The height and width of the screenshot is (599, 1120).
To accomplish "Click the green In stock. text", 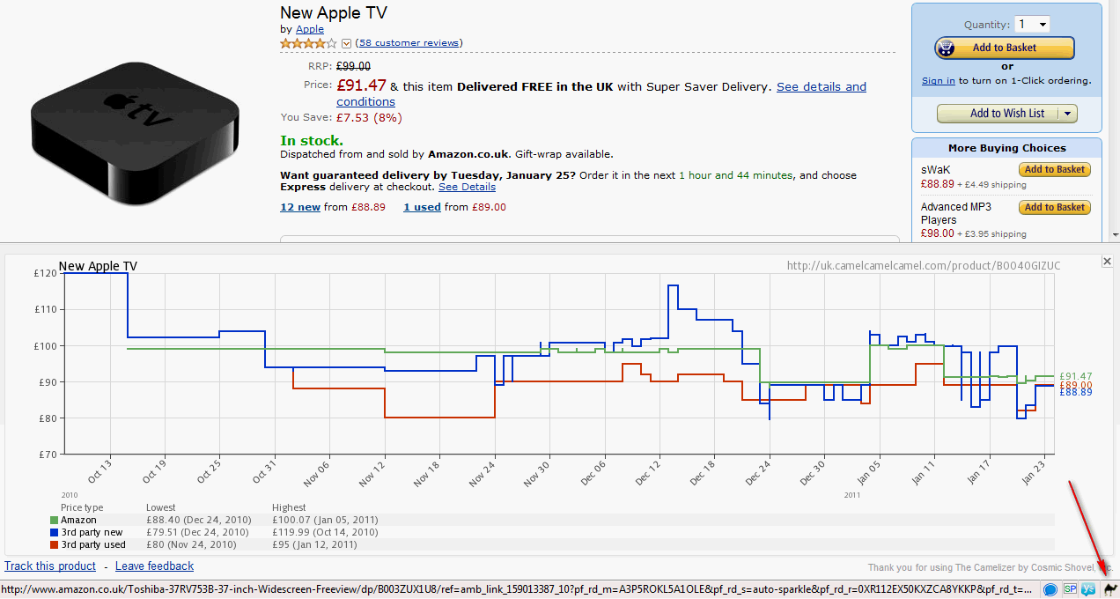I will (312, 140).
